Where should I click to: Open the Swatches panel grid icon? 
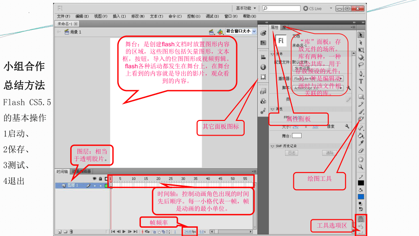point(263,42)
